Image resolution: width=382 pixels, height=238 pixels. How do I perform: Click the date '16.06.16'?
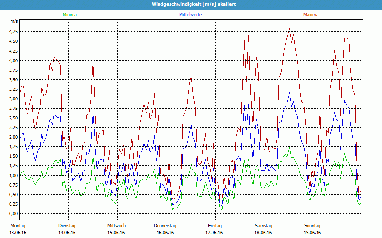[165, 233]
